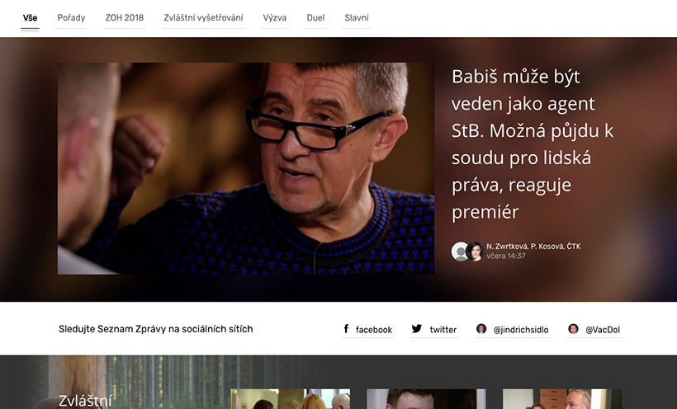
Task: Open the ZOH 2018 tab
Action: click(x=125, y=18)
